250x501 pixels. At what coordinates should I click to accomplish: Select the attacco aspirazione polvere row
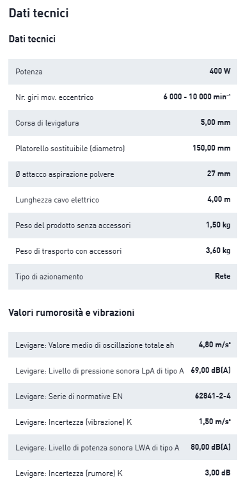(123, 174)
